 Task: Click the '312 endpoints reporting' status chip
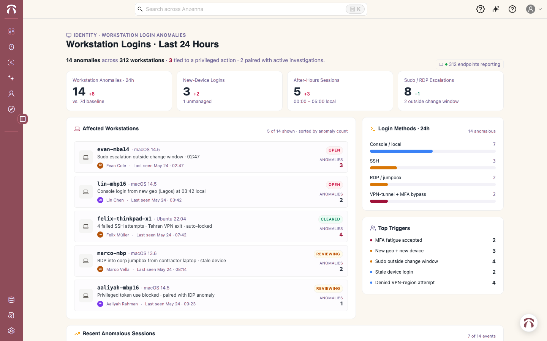pos(470,64)
